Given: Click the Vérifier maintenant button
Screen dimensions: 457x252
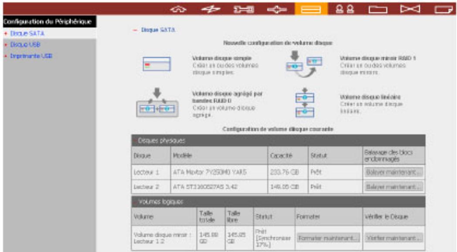Looking at the screenshot, I should [x=393, y=238].
